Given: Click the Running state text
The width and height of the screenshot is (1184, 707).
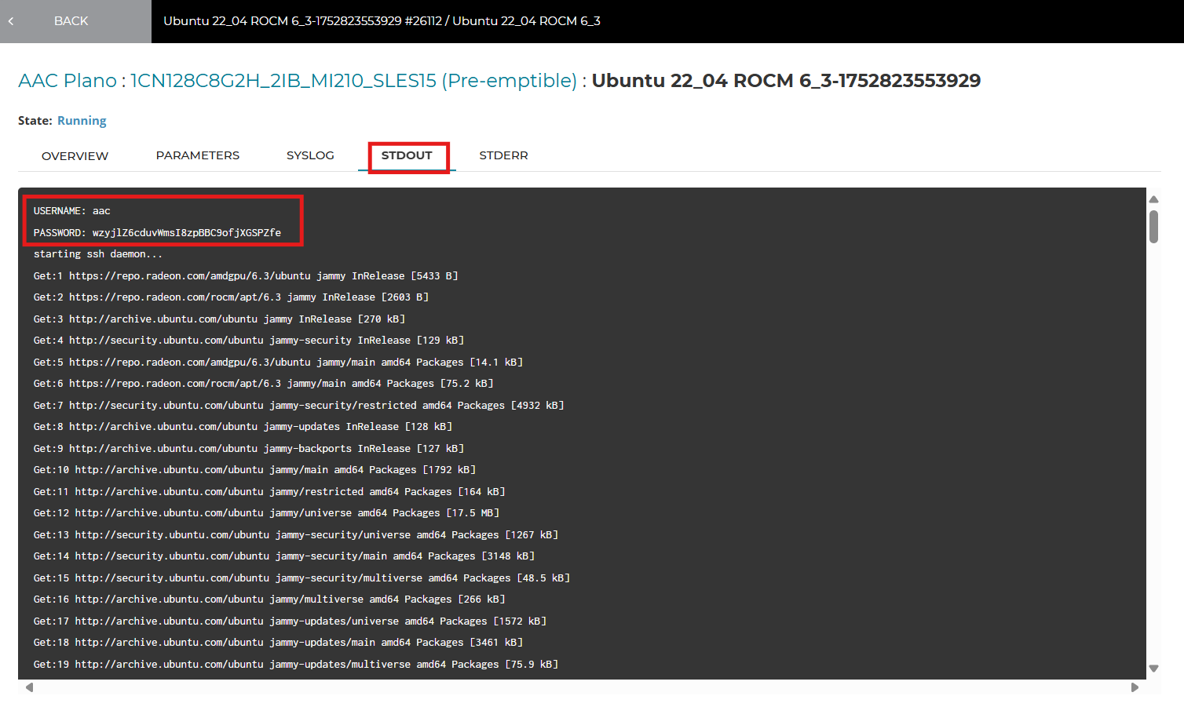Looking at the screenshot, I should click(82, 121).
